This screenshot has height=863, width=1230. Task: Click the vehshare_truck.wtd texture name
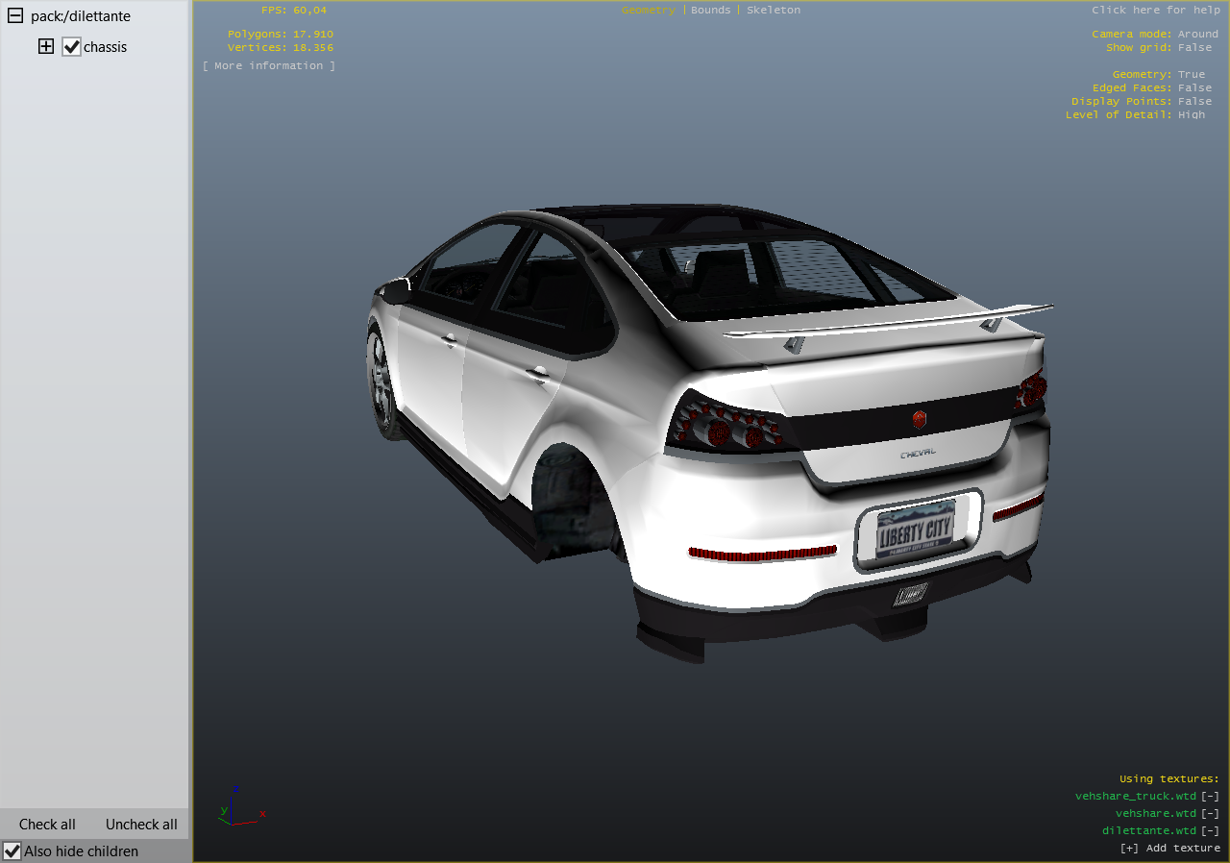point(1136,796)
